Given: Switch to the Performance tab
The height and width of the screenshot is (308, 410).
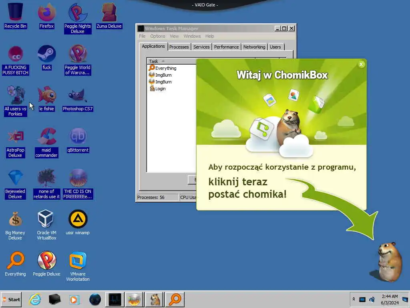Looking at the screenshot, I should [x=226, y=47].
